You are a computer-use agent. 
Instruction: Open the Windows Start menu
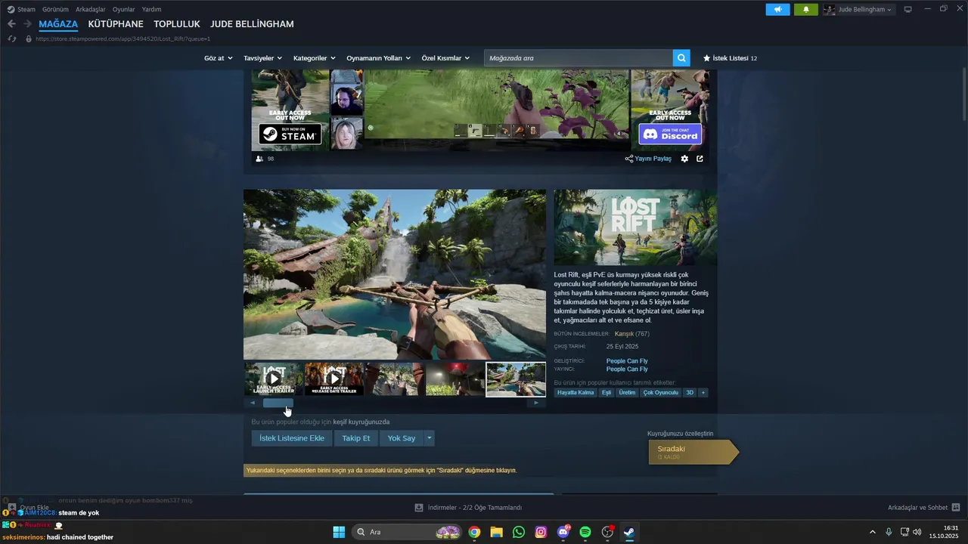pyautogui.click(x=339, y=532)
